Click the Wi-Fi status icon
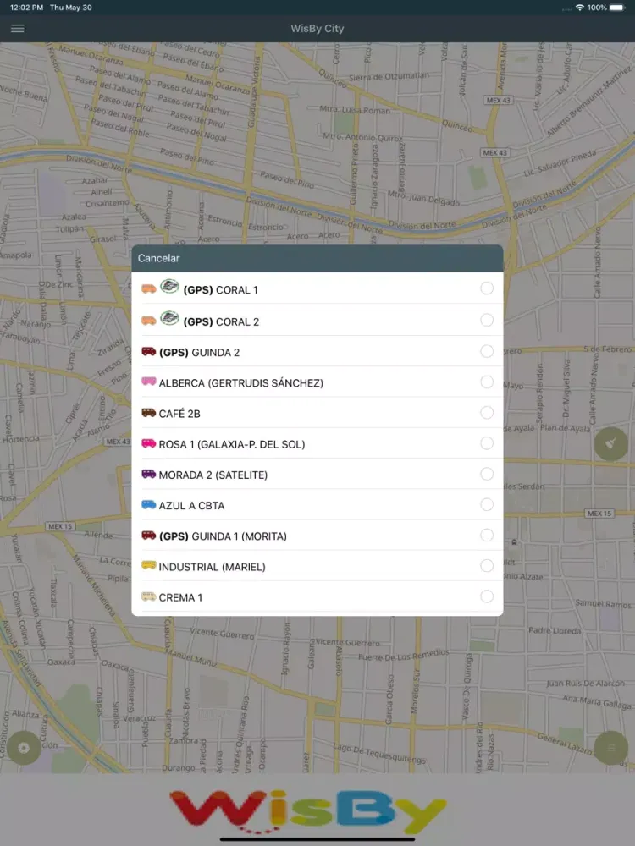The height and width of the screenshot is (846, 635). tap(580, 8)
